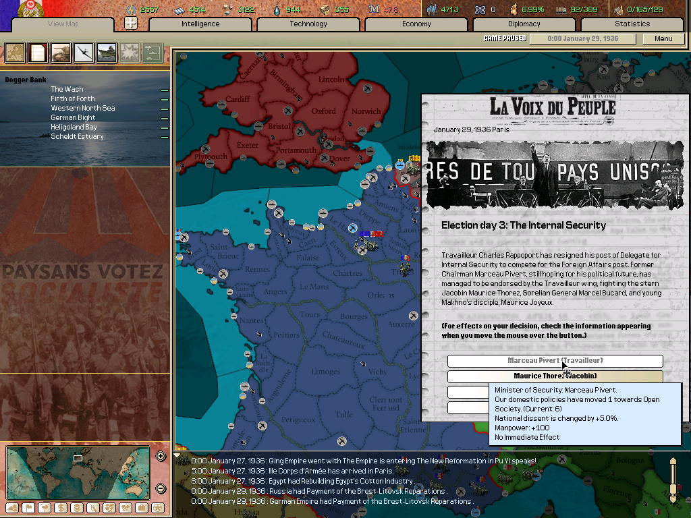Select the naval units warship icon
This screenshot has width=691, height=518.
105,53
